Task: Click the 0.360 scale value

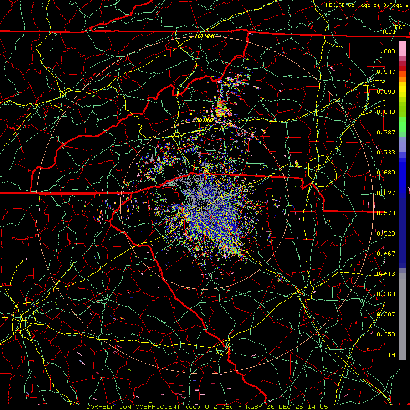Action: [386, 294]
